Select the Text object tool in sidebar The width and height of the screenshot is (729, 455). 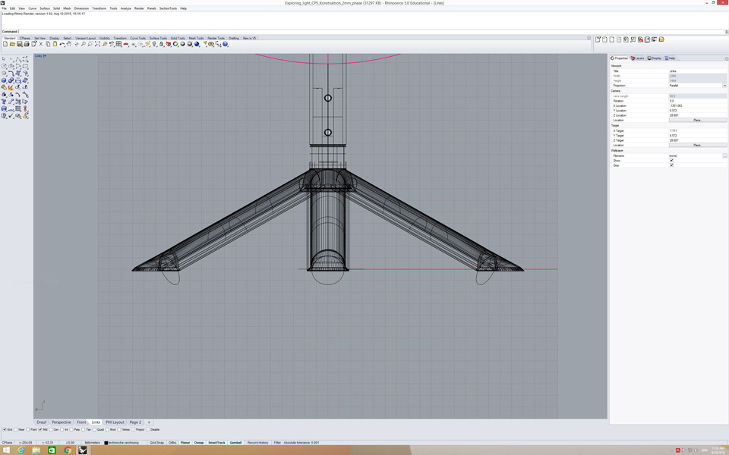click(x=3, y=102)
